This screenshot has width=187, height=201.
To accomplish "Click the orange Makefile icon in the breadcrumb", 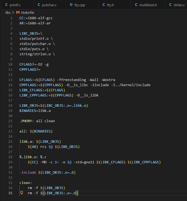I will point(18,12).
